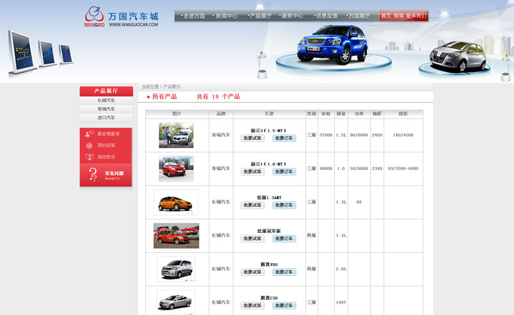514x315 pixels.
Task: Click 我要订车 for 腾翼V80
Action: click(284, 272)
